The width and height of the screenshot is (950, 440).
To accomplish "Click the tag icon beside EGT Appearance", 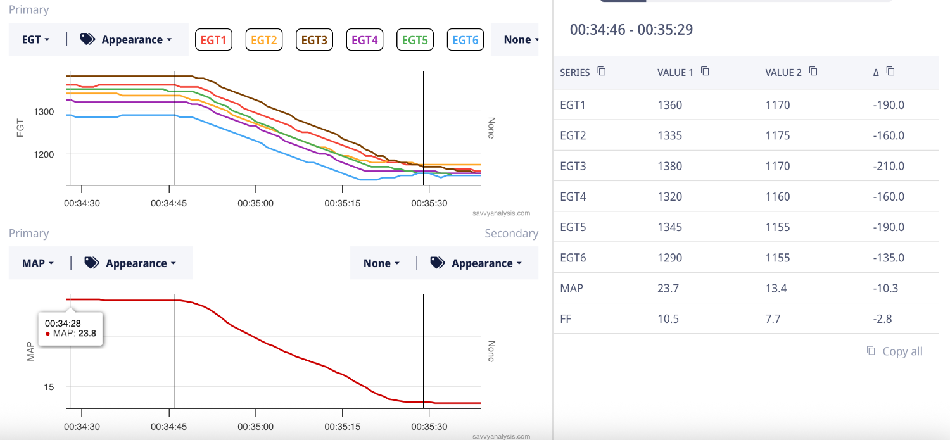I will (87, 39).
